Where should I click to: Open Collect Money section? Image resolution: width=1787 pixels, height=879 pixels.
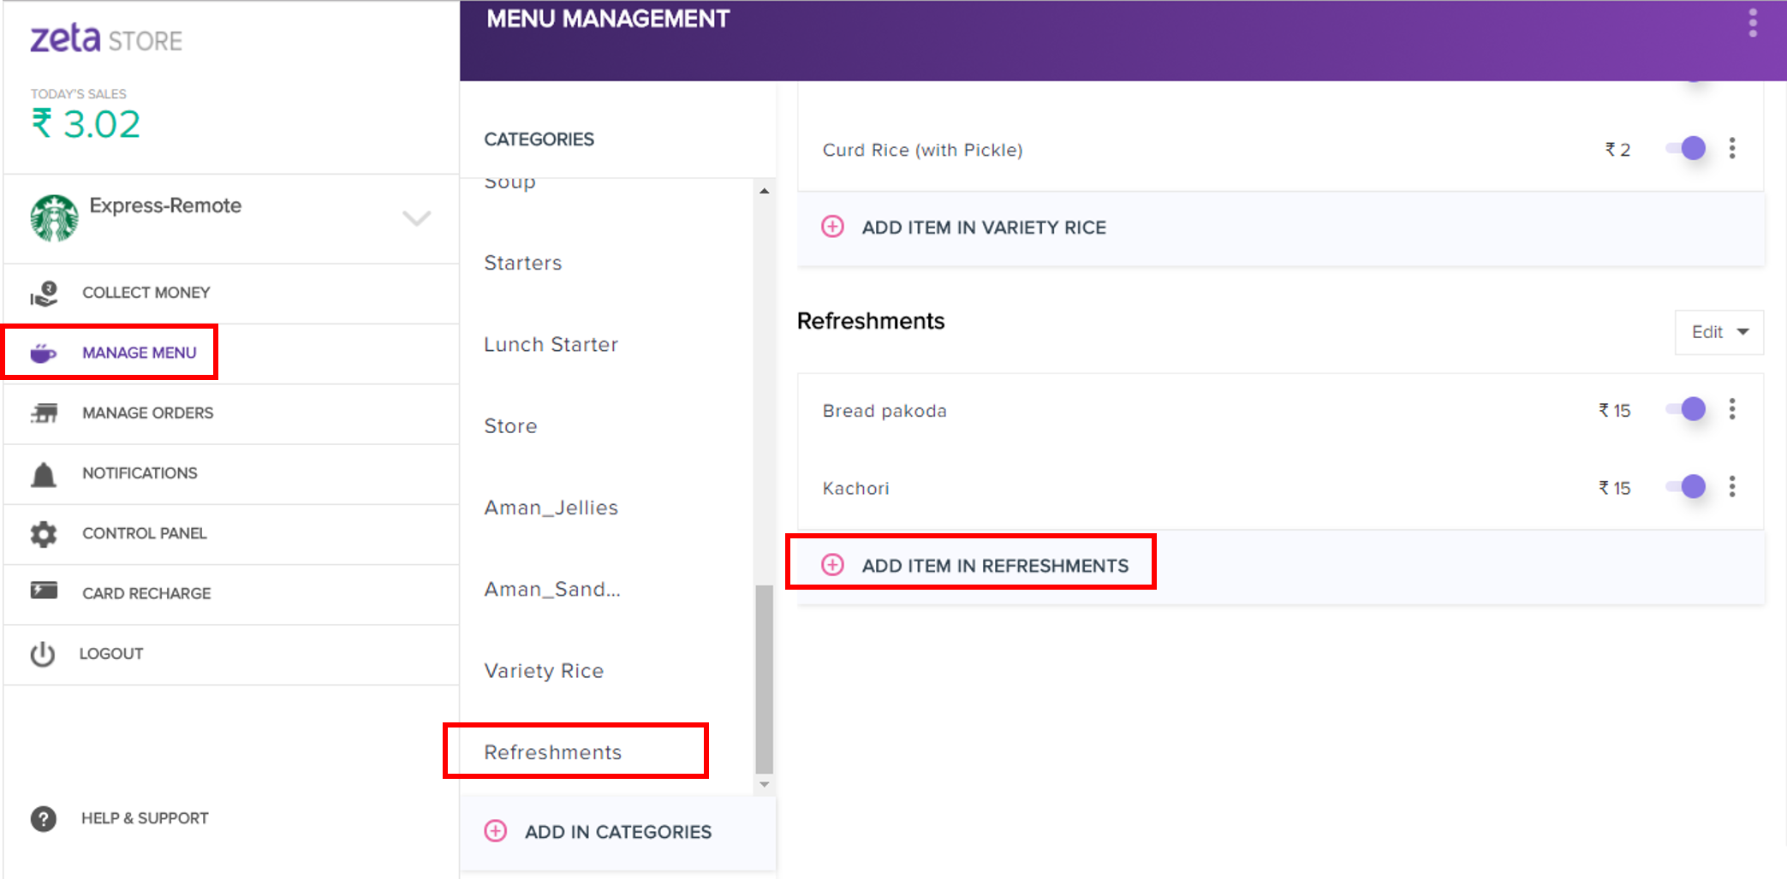click(231, 294)
